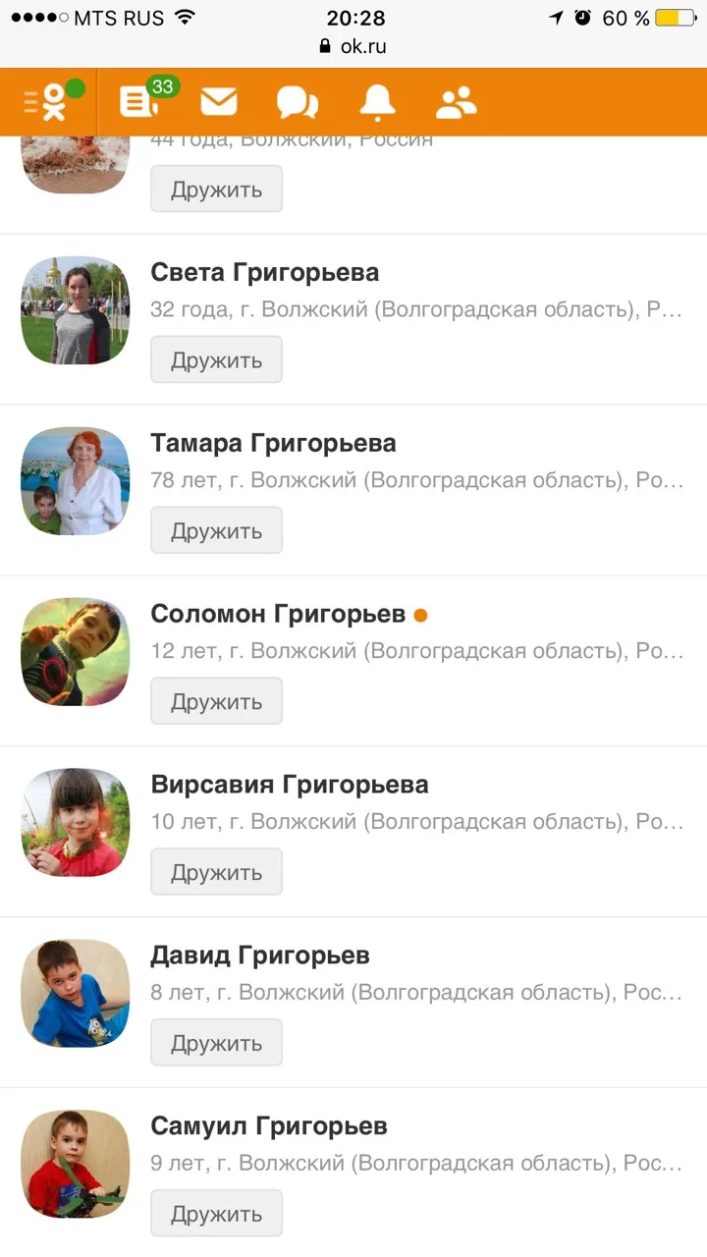Click Дружить button for Света Григорьева
Screen dimensions: 707x1257
pyautogui.click(x=216, y=359)
